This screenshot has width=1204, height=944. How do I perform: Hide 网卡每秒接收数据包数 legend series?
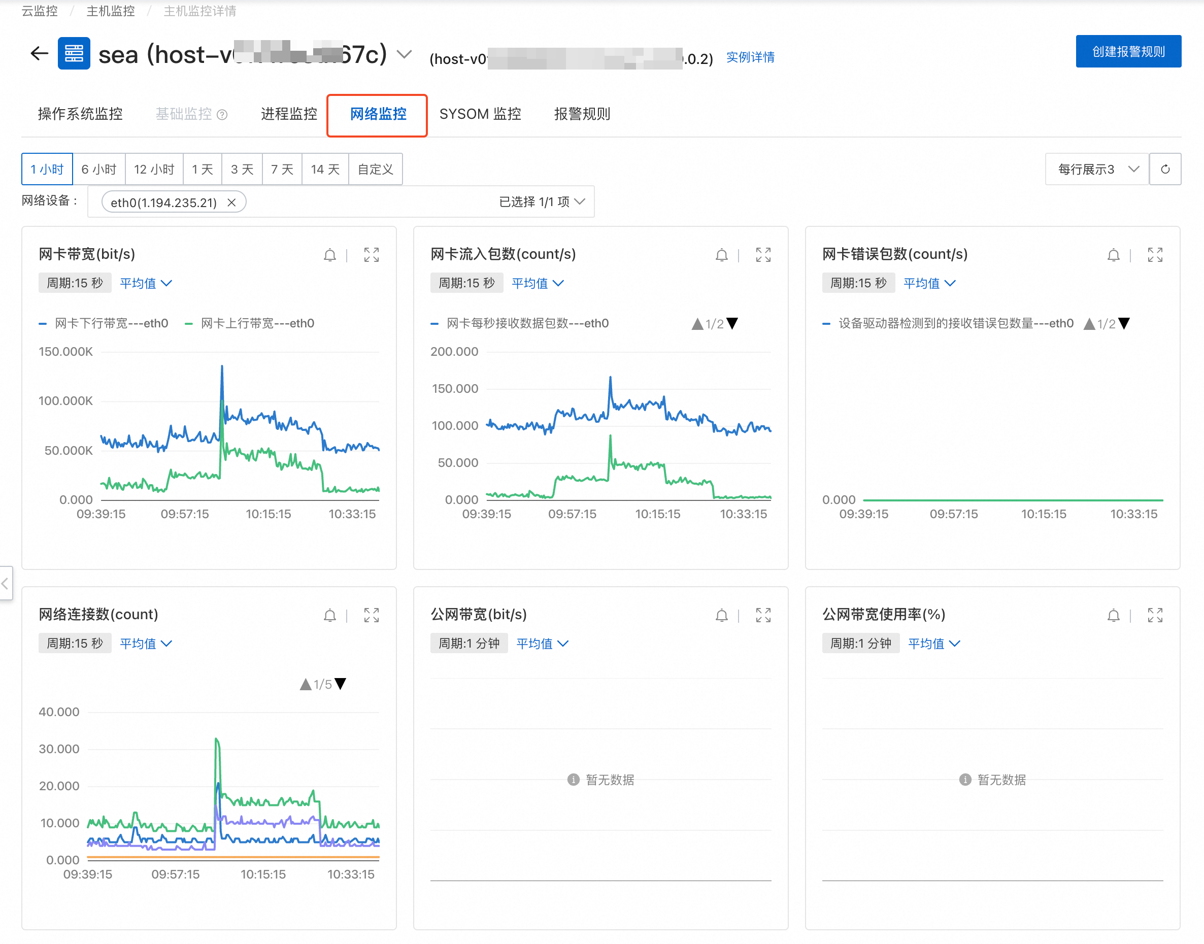[527, 323]
